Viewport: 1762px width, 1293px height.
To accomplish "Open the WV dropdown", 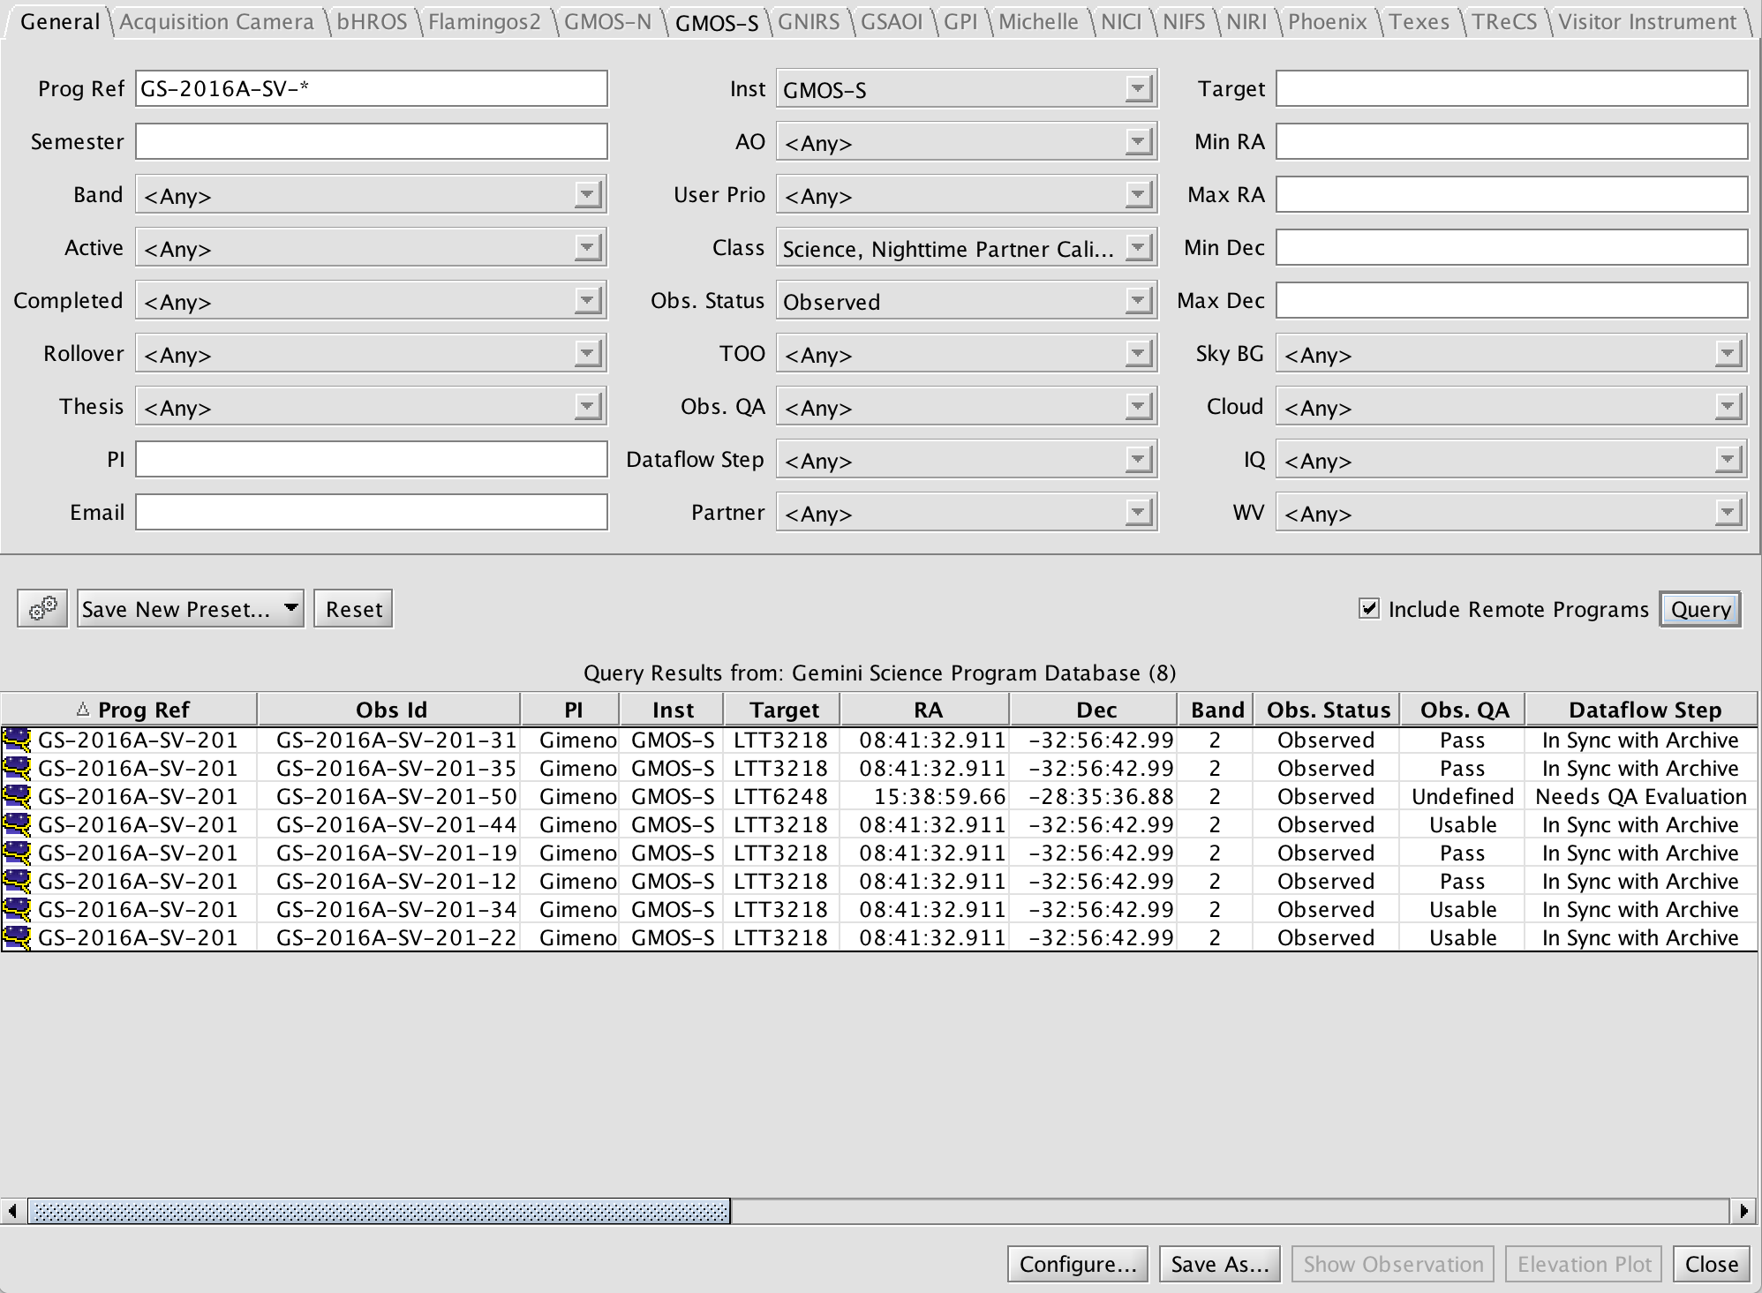I will click(x=1511, y=513).
